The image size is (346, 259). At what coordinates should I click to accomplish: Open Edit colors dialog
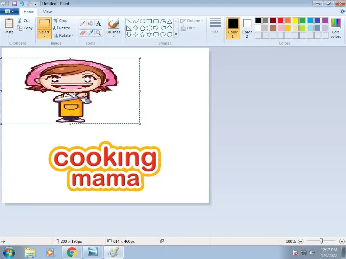point(336,28)
